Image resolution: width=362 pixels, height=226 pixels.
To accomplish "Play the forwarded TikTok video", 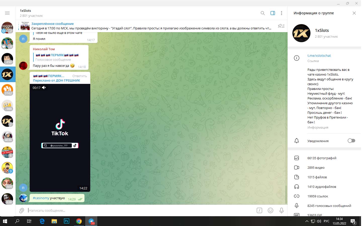I will (x=60, y=138).
